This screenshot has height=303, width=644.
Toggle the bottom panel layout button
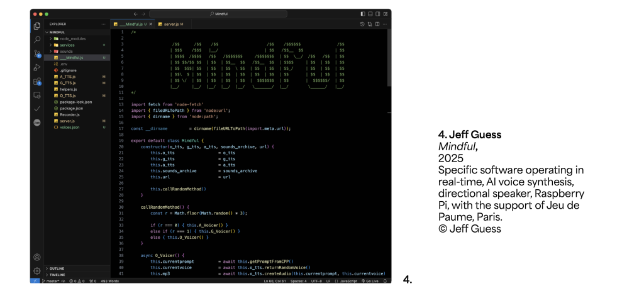tap(370, 14)
